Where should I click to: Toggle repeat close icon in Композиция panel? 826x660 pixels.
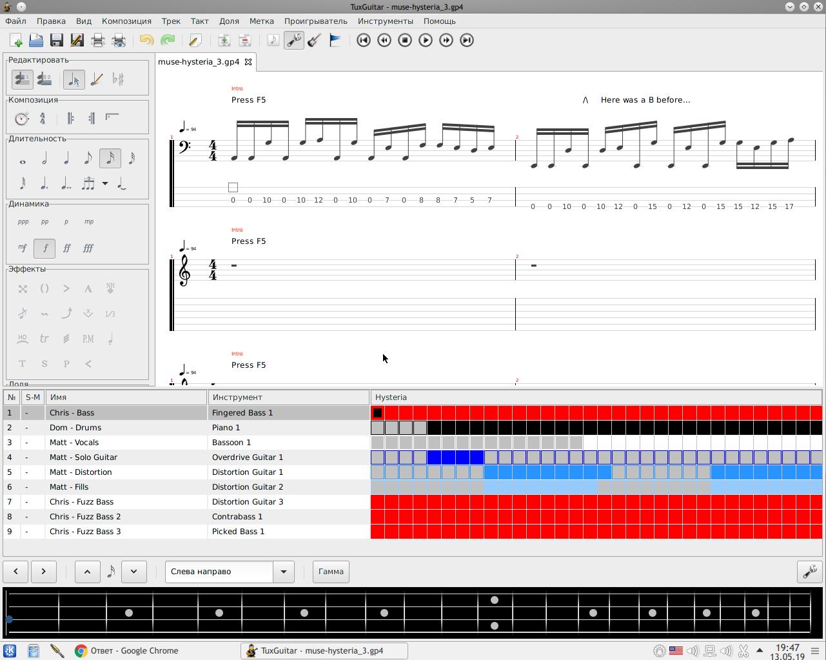92,118
